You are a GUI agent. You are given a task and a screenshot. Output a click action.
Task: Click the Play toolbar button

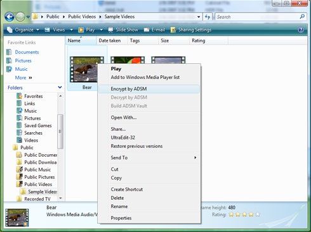point(86,30)
